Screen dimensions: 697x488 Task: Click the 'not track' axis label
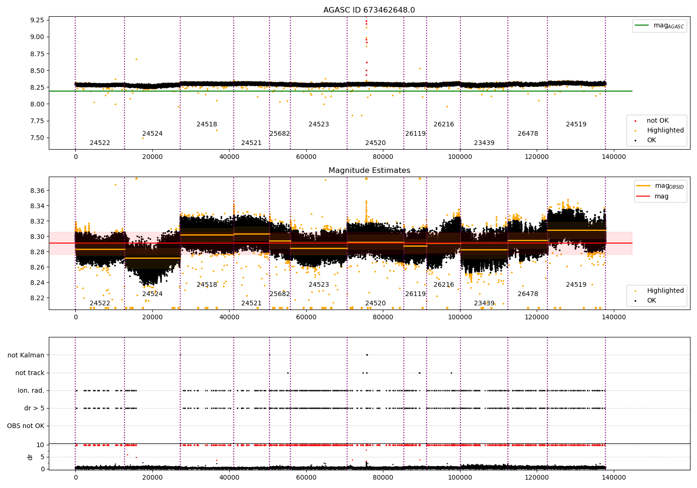(x=30, y=373)
